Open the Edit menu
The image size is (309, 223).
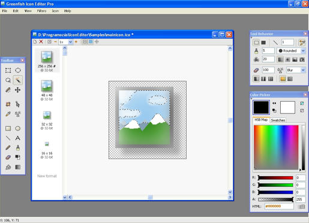16,11
